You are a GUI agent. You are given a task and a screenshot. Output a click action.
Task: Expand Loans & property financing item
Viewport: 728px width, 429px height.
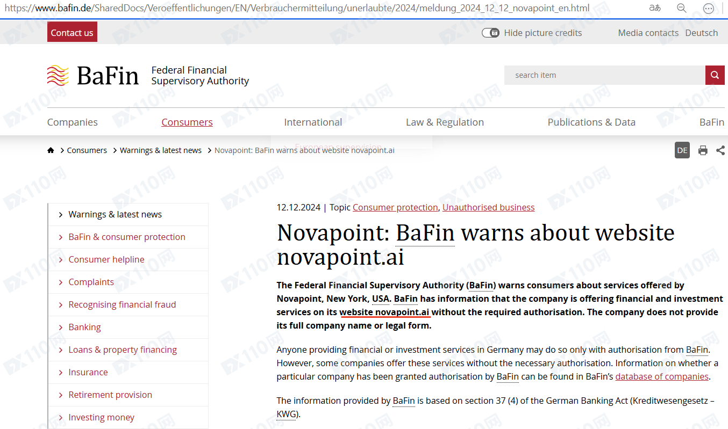(x=123, y=350)
